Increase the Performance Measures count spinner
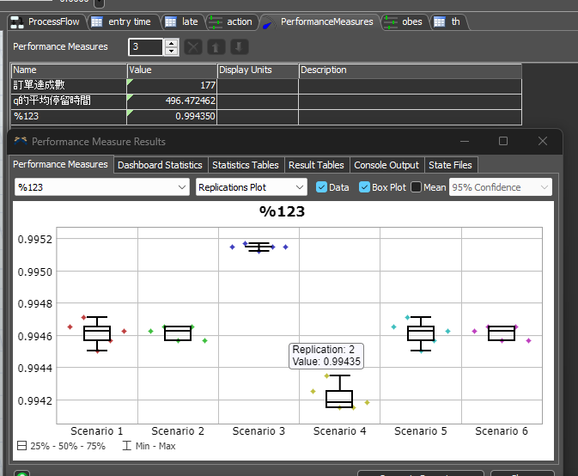Screen dimensions: 578x476 (171, 43)
